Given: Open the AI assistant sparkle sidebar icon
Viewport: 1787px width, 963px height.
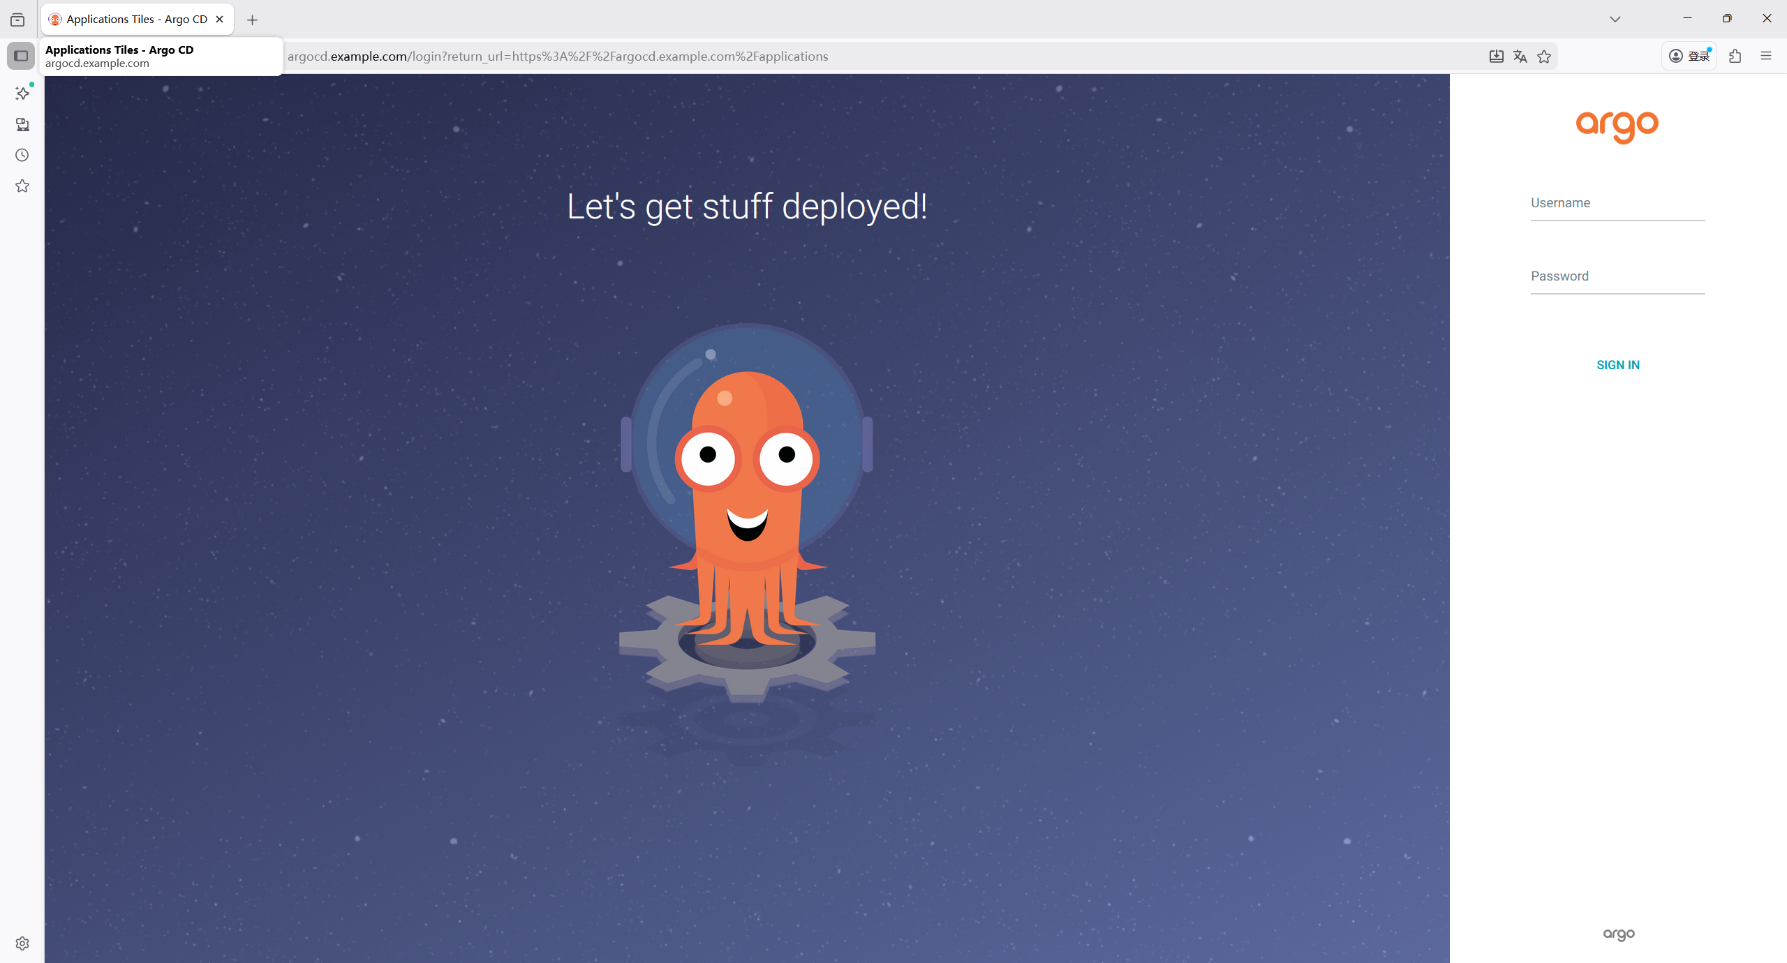Looking at the screenshot, I should (22, 94).
